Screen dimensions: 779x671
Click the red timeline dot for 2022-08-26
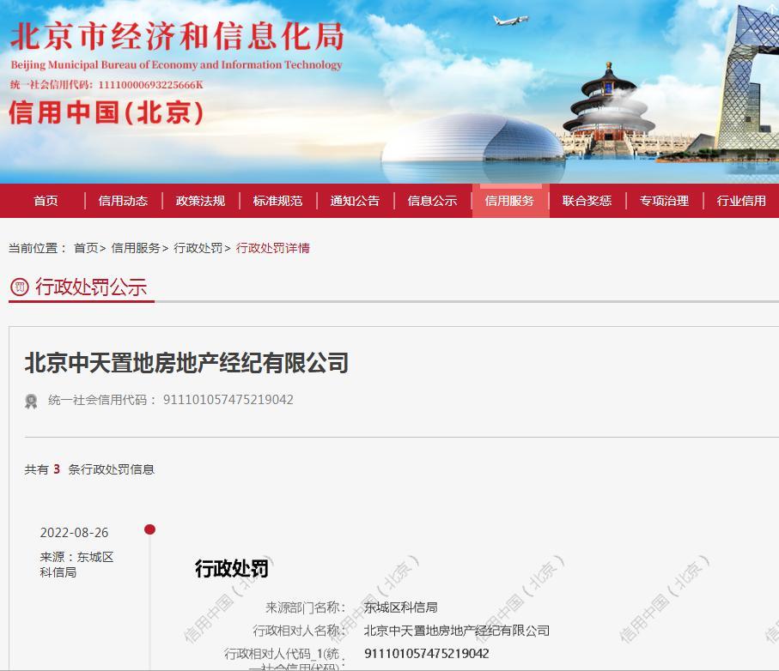click(x=149, y=529)
